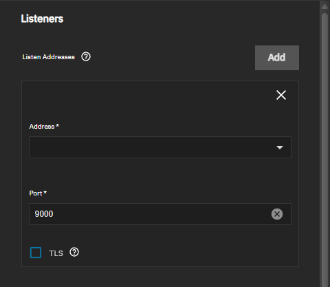Click the scrollbar up arrow
Screen dimensions: 330x287
(324, 7)
